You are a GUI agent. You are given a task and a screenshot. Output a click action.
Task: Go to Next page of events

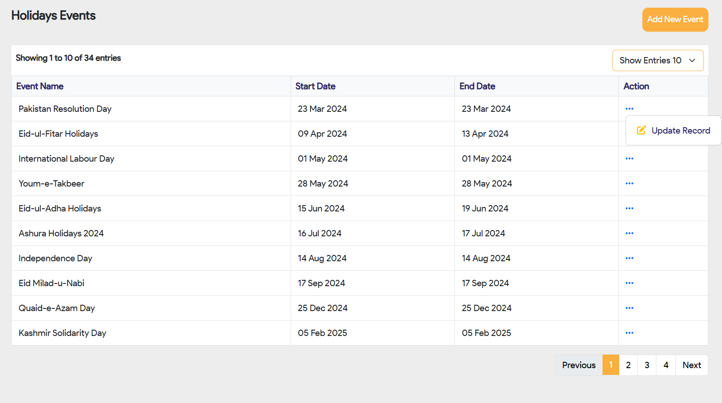691,365
